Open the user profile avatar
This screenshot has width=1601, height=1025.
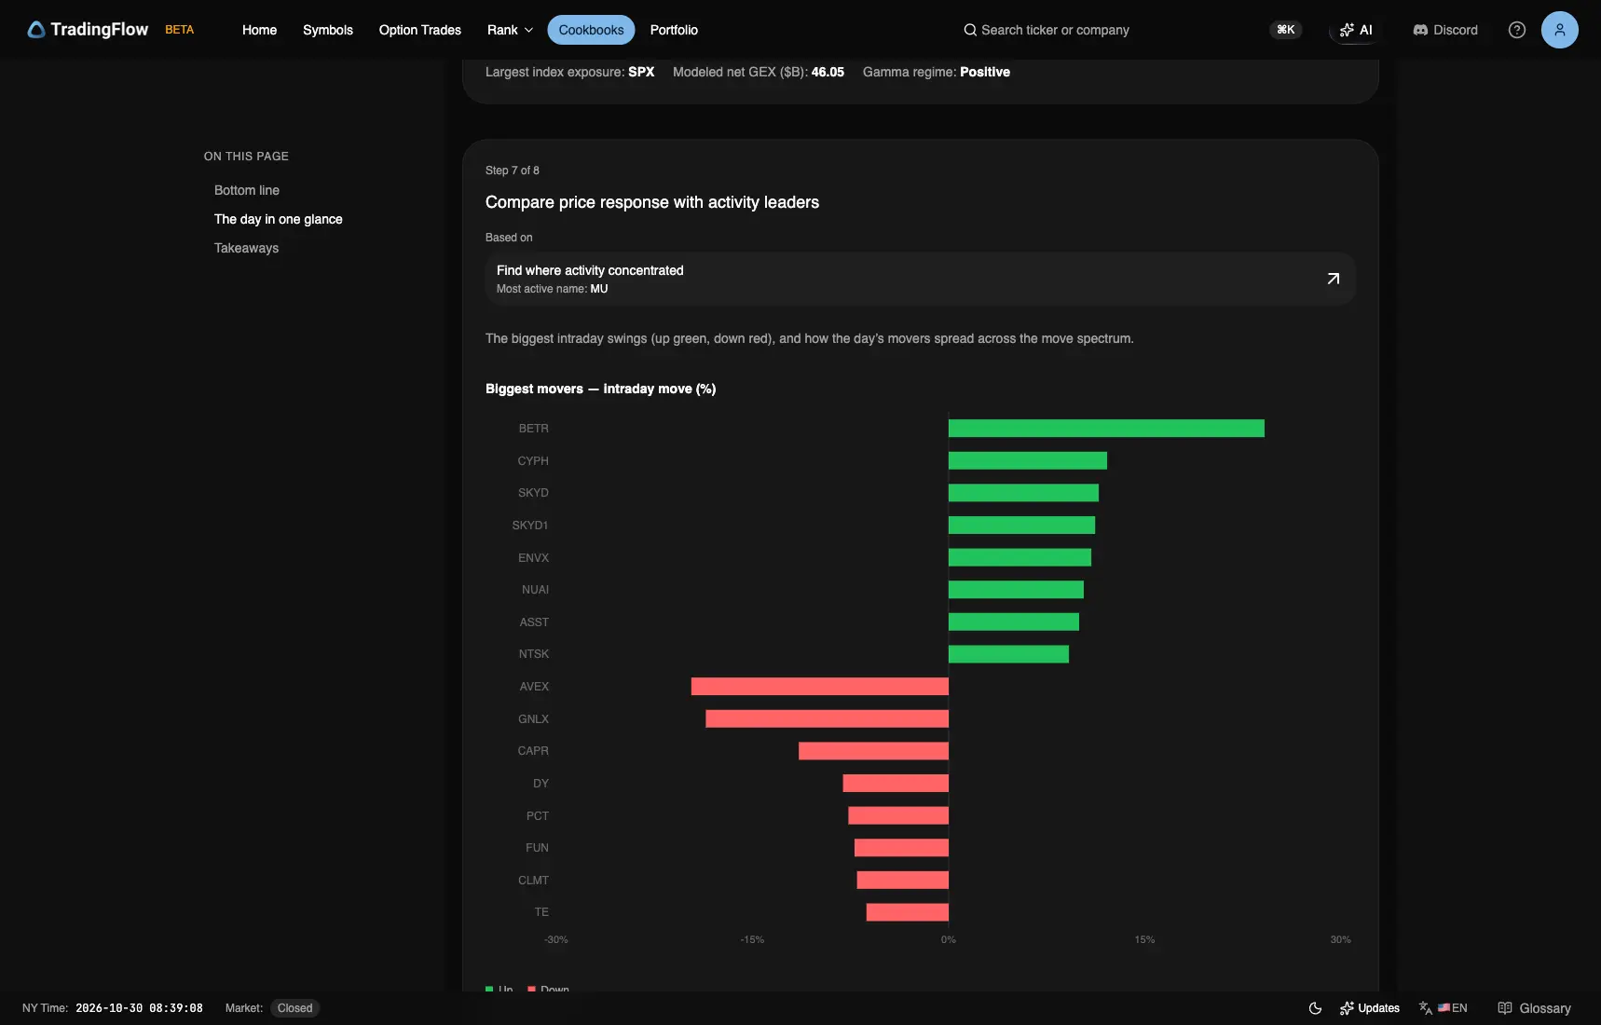point(1559,30)
